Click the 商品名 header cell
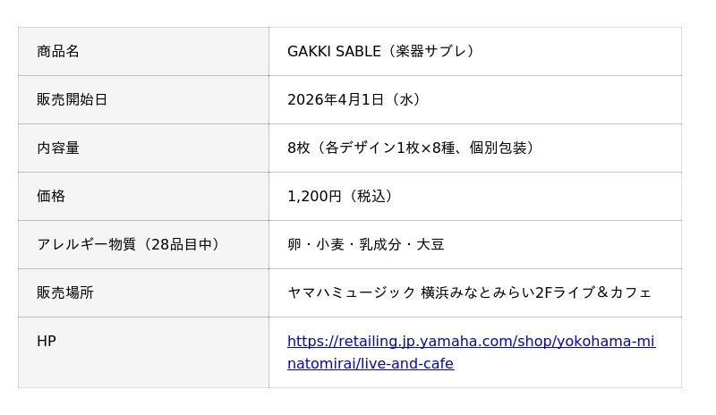Screen dimensions: 716x415 pyautogui.click(x=58, y=51)
